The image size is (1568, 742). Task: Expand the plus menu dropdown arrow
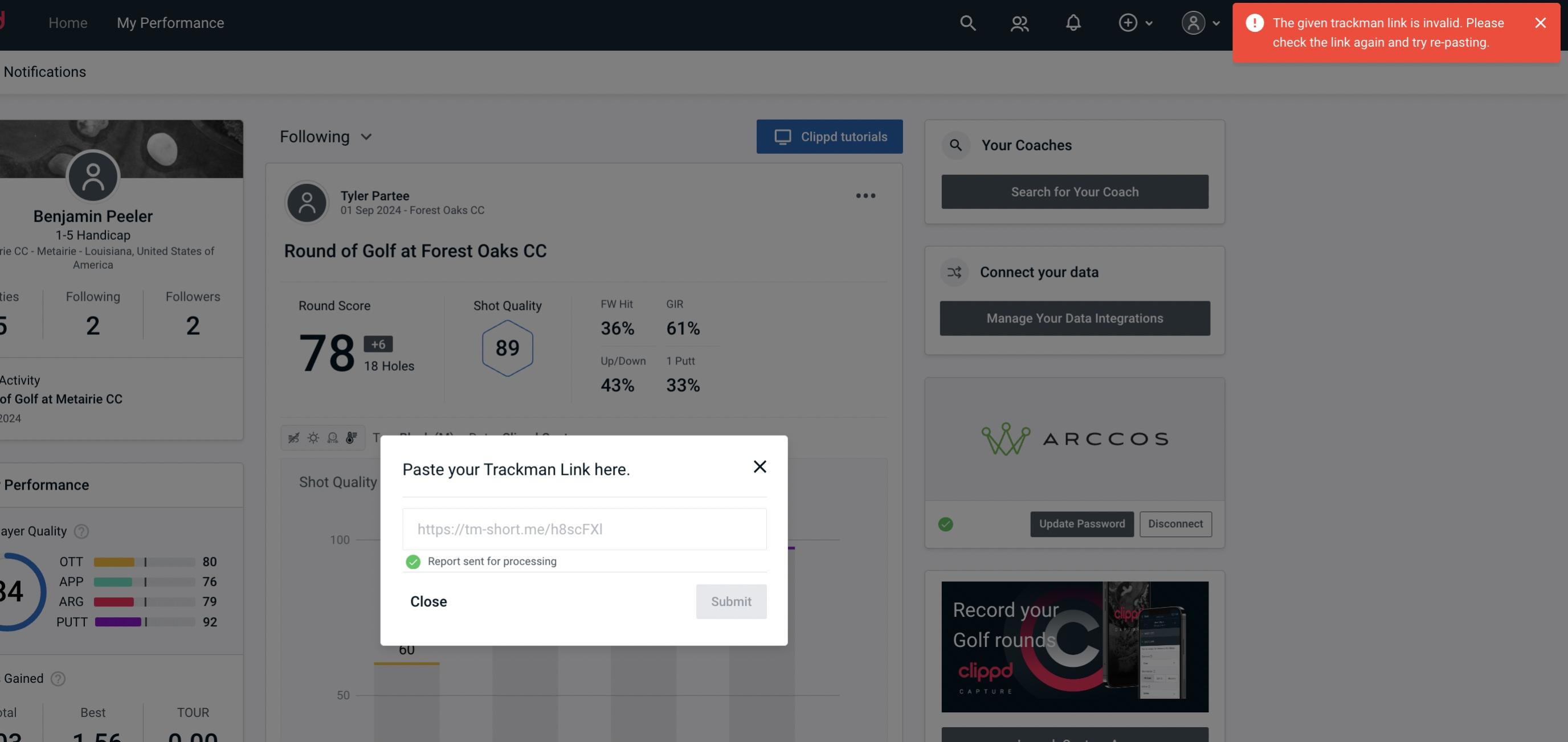[x=1149, y=22]
